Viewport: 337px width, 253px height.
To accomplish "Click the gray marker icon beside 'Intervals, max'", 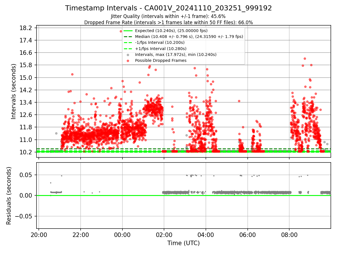I will coord(128,55).
